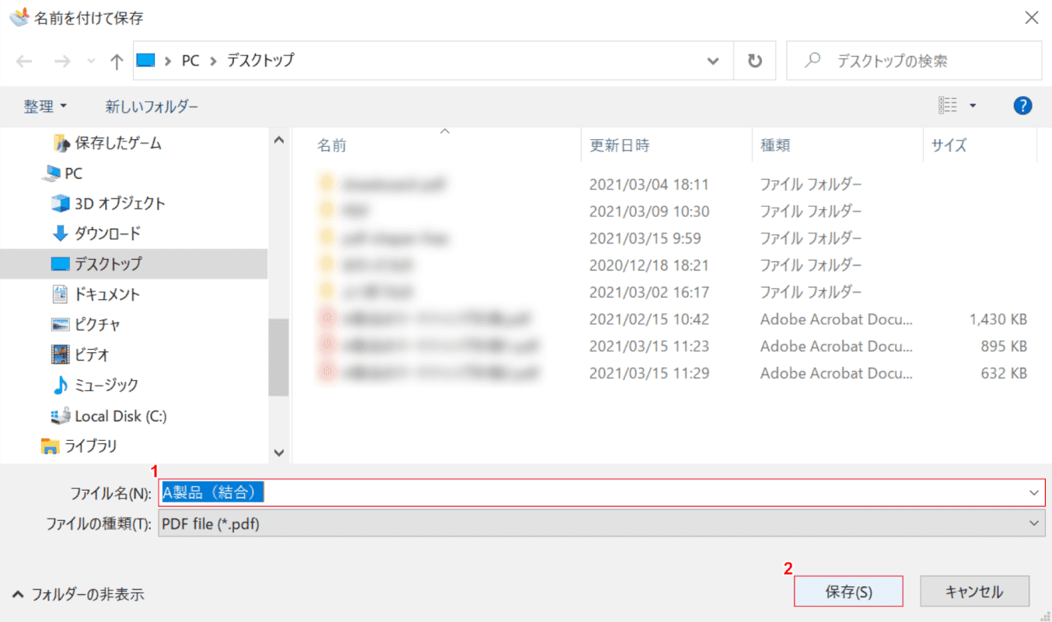Select the PDF file sized 895 KB
Screen dimensions: 1052x622
[673, 346]
